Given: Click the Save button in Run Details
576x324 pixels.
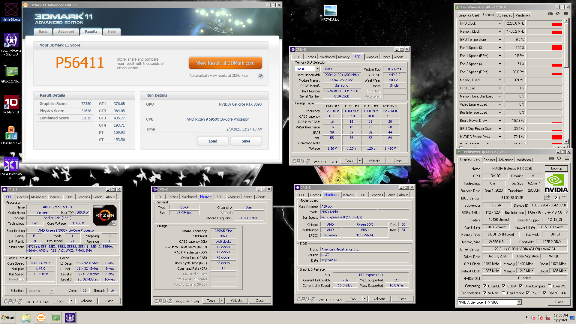Looking at the screenshot, I should point(246,141).
